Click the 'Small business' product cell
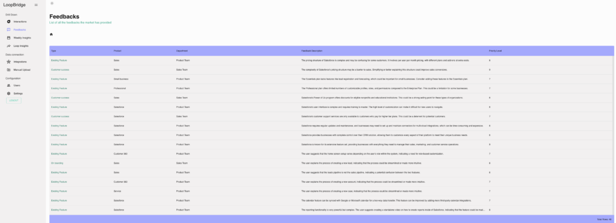The image size is (616, 223). [x=121, y=79]
